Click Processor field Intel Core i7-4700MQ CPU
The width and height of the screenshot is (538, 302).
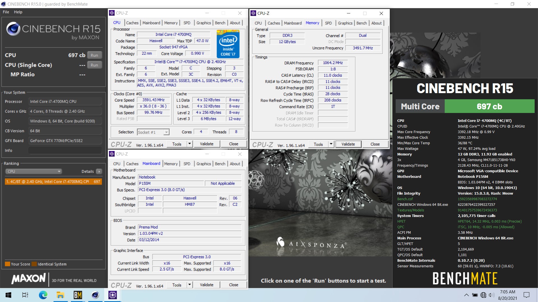point(65,102)
